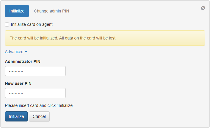Focus the New user PIN input field
Viewport: 210px width, 128px height.
(35, 93)
